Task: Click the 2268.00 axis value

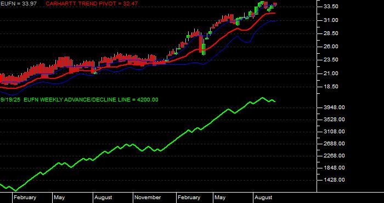Action: (334, 156)
